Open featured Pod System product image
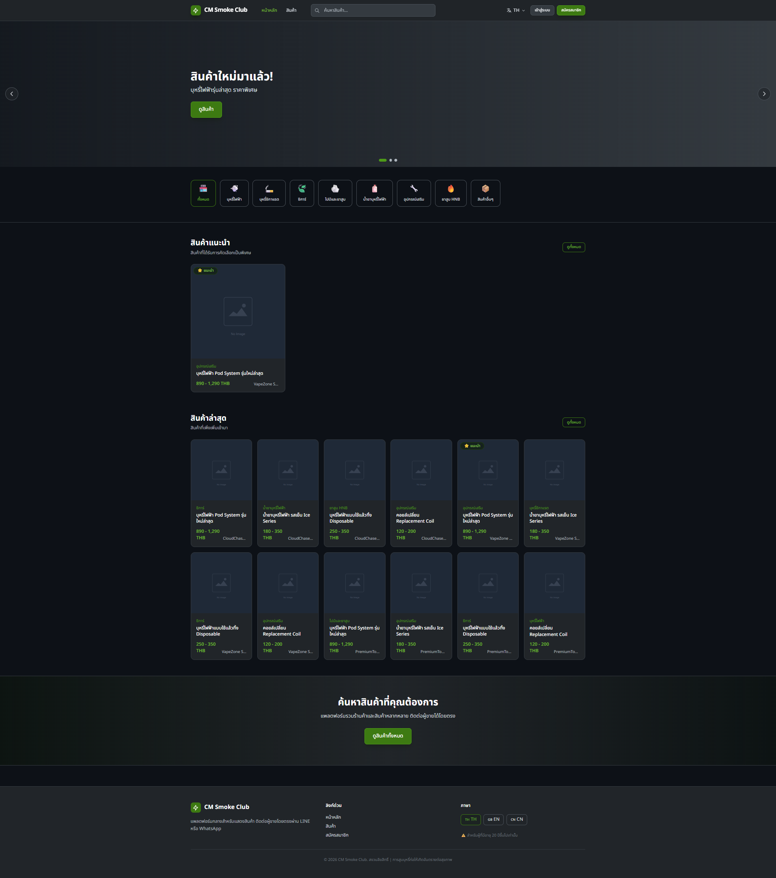The height and width of the screenshot is (878, 776). [238, 311]
